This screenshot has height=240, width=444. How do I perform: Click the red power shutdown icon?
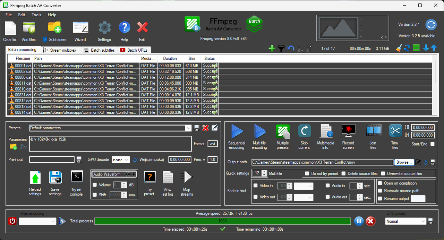tap(12, 221)
